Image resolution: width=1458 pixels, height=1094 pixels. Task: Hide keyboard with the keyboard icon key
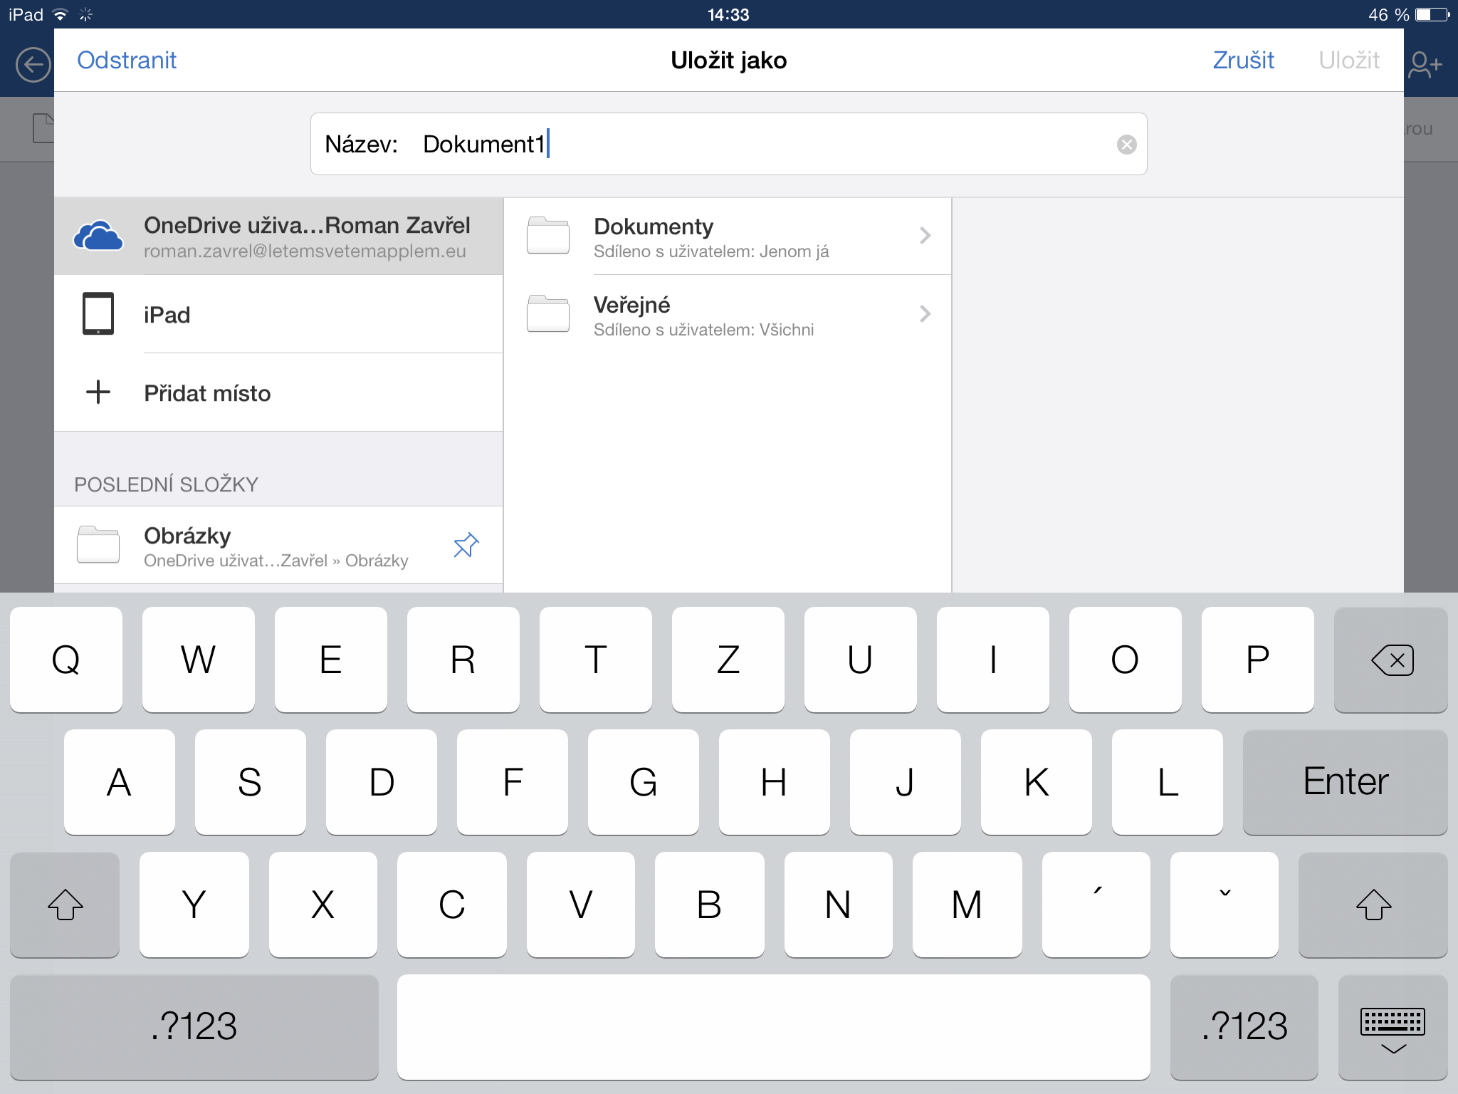tap(1392, 1028)
